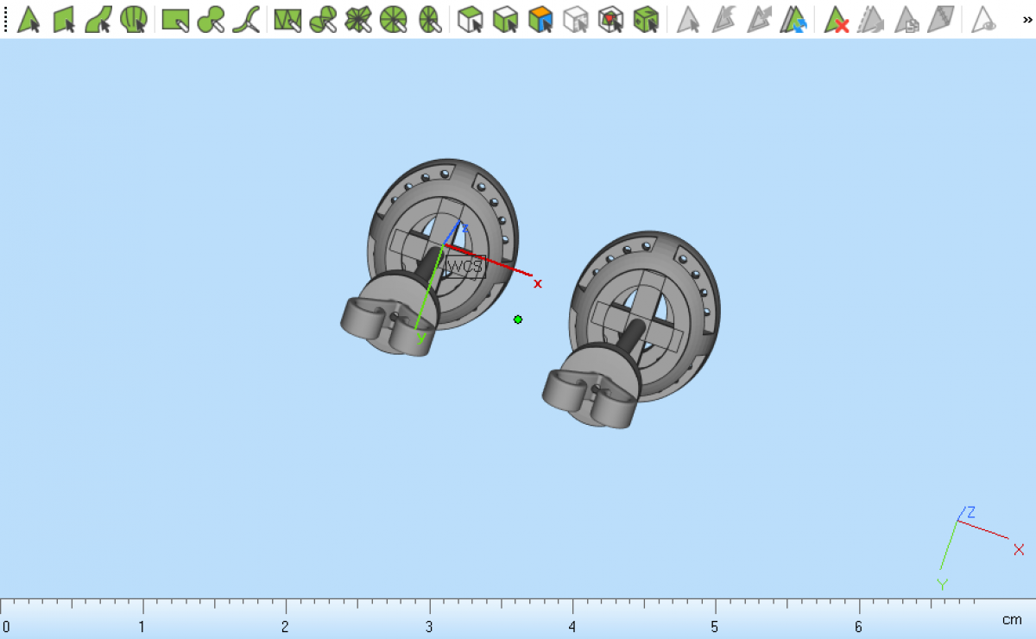
Task: Select the Mark Shell tool
Action: [134, 19]
